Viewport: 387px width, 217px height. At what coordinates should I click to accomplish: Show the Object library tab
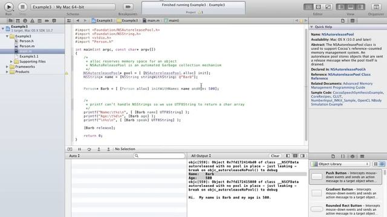(x=353, y=156)
